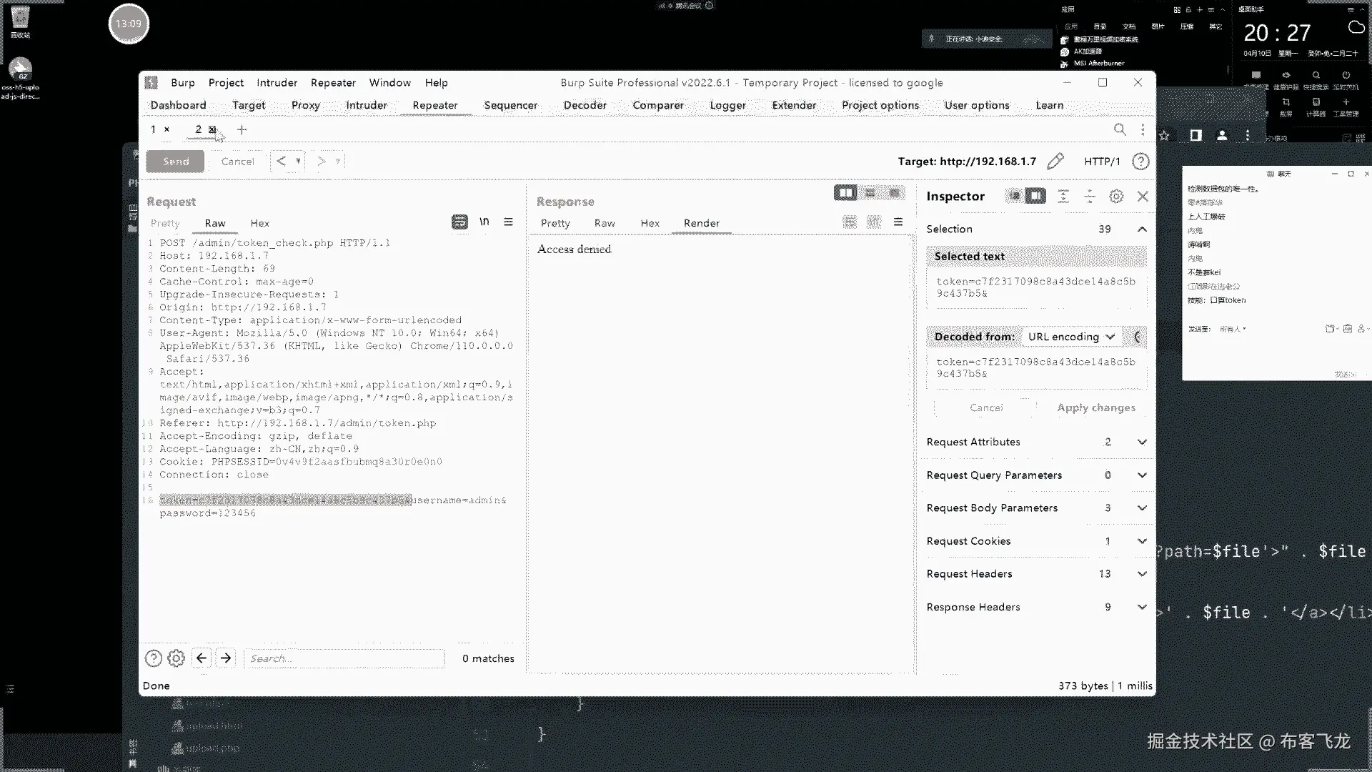Open Inspector settings gear icon
The image size is (1372, 772).
point(1116,197)
